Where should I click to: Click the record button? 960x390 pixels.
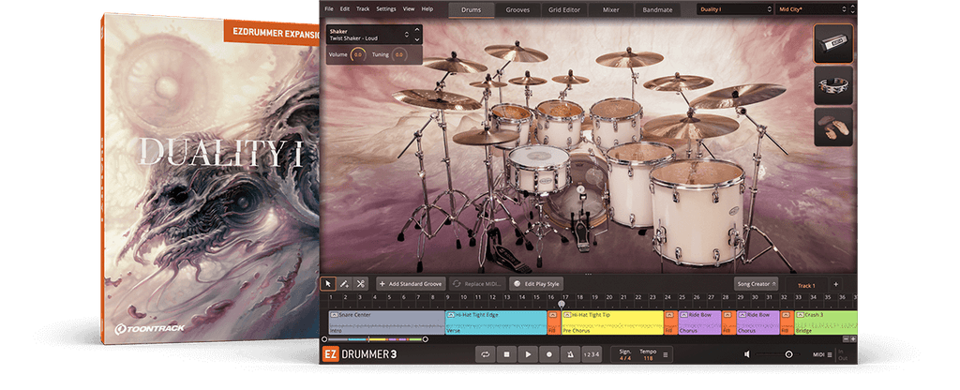point(549,353)
